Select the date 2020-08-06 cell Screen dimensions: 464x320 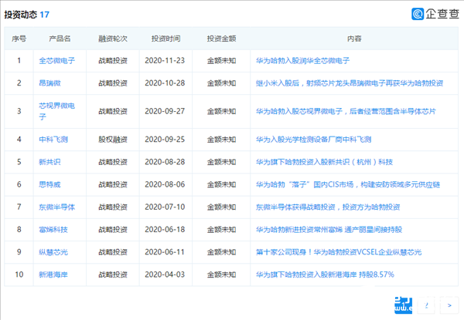pyautogui.click(x=165, y=184)
